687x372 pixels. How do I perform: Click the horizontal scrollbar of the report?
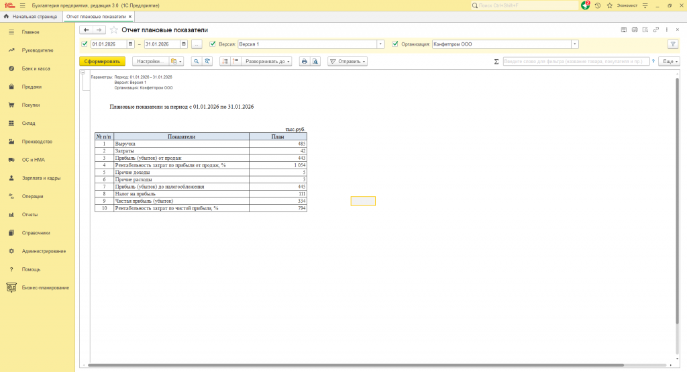356,365
